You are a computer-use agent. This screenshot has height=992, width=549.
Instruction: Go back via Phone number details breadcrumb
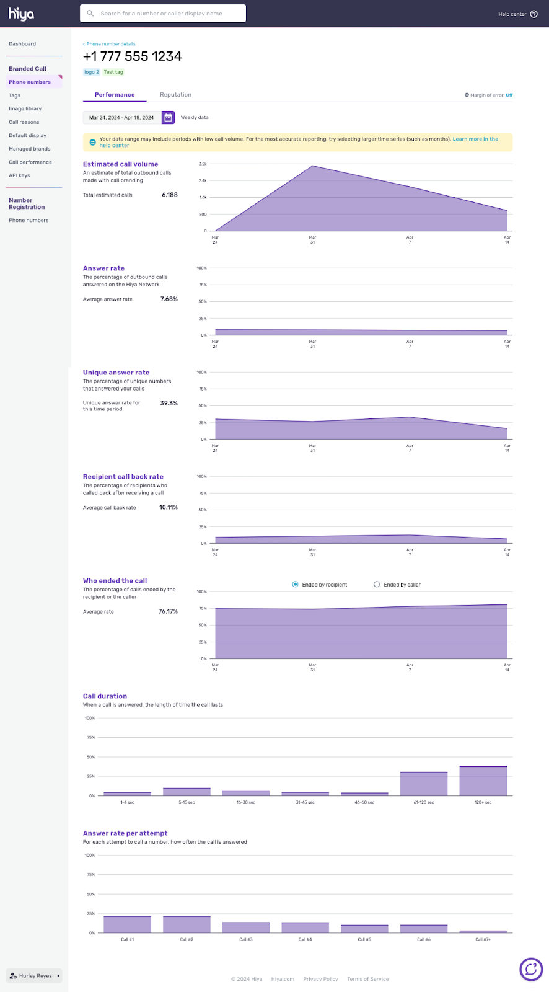click(x=109, y=44)
